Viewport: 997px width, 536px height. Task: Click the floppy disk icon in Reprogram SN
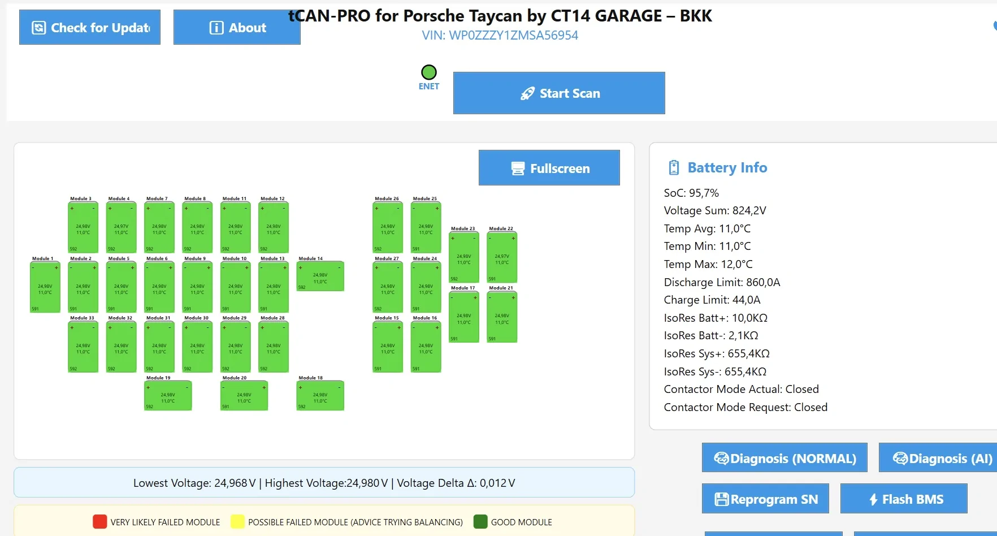(x=722, y=499)
